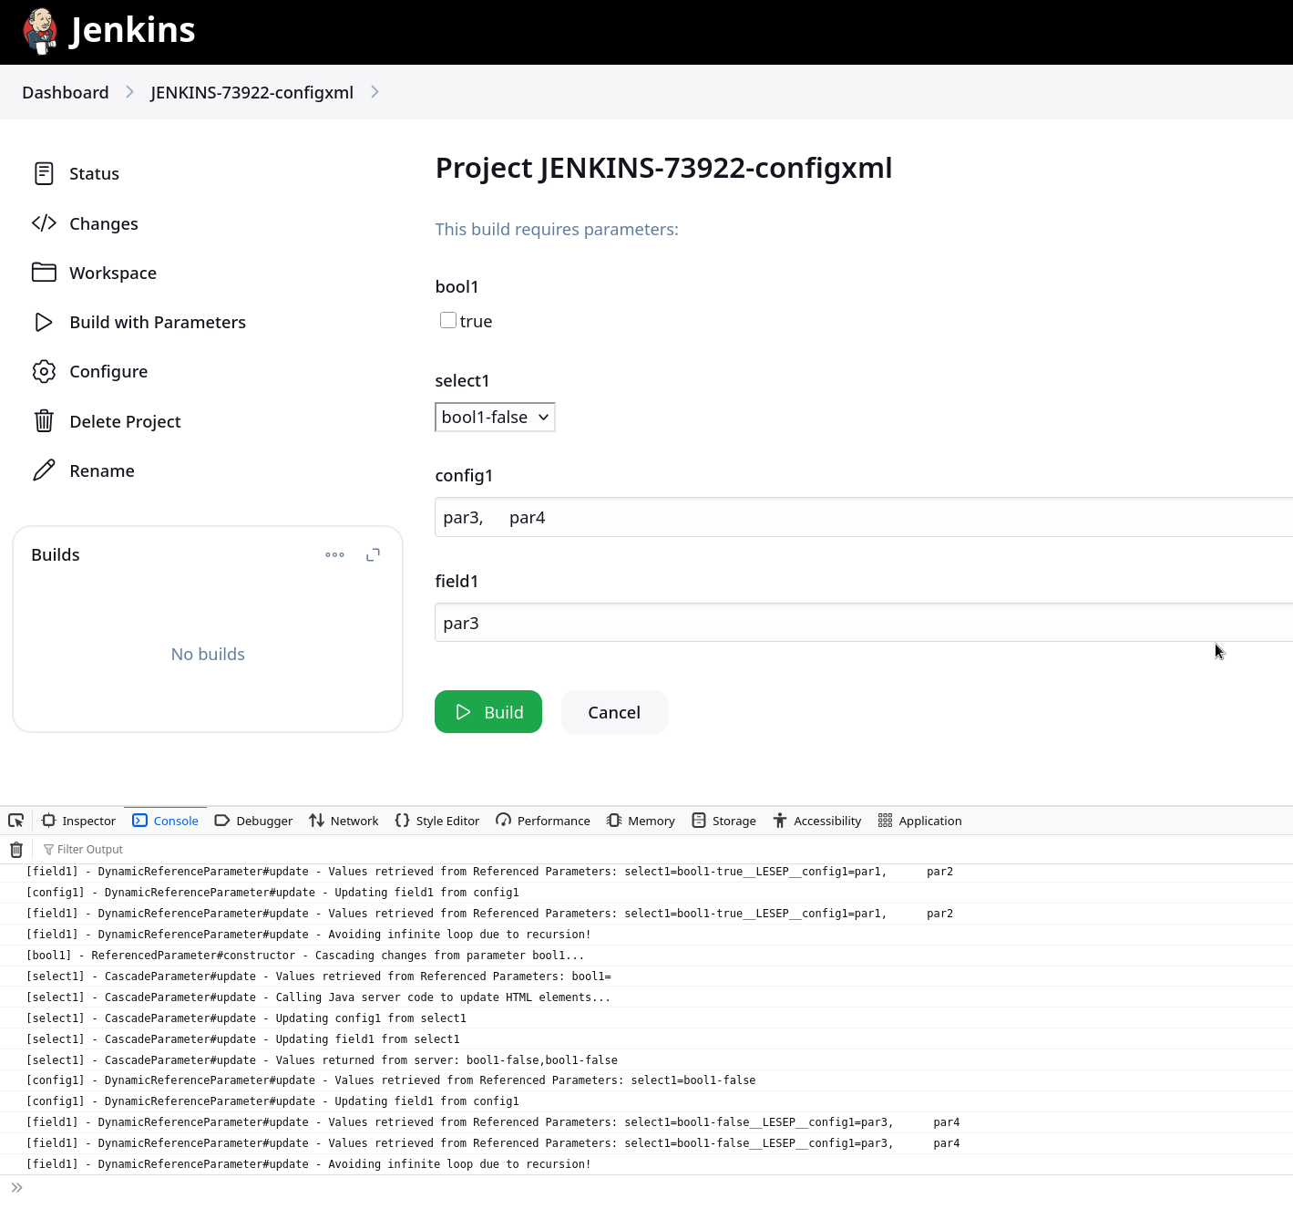
Task: Switch to the Inspector devtools tab
Action: click(79, 821)
